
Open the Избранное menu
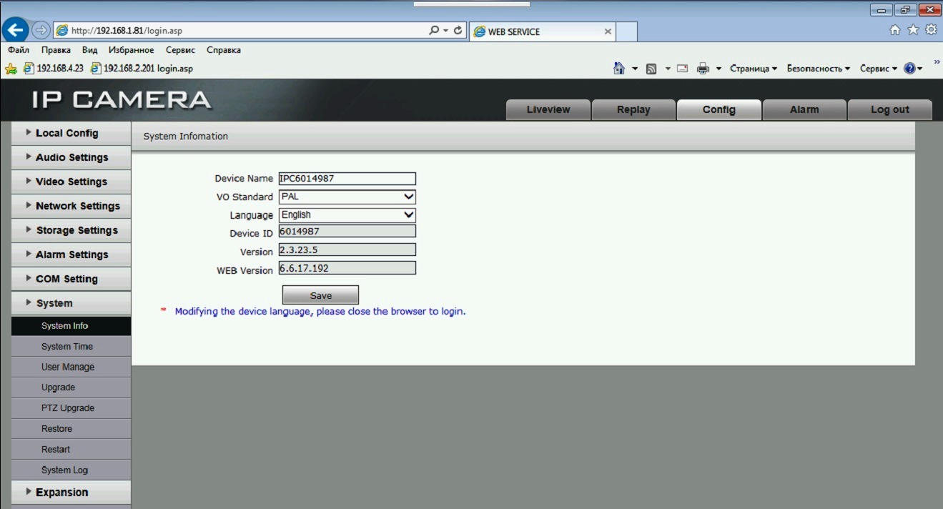tap(131, 50)
